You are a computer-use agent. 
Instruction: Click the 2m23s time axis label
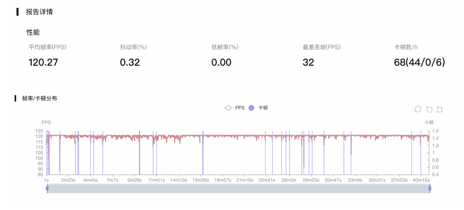pyautogui.click(x=68, y=180)
